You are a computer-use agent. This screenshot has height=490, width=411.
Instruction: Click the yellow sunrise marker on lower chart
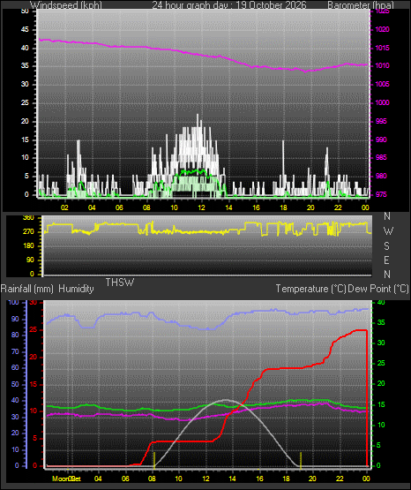pos(154,460)
